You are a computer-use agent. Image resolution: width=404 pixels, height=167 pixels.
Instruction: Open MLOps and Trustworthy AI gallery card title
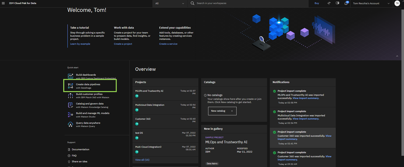point(226,142)
